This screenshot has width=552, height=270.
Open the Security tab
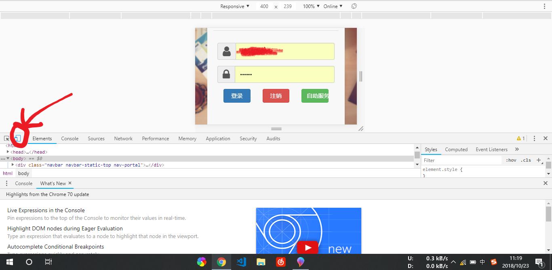248,138
